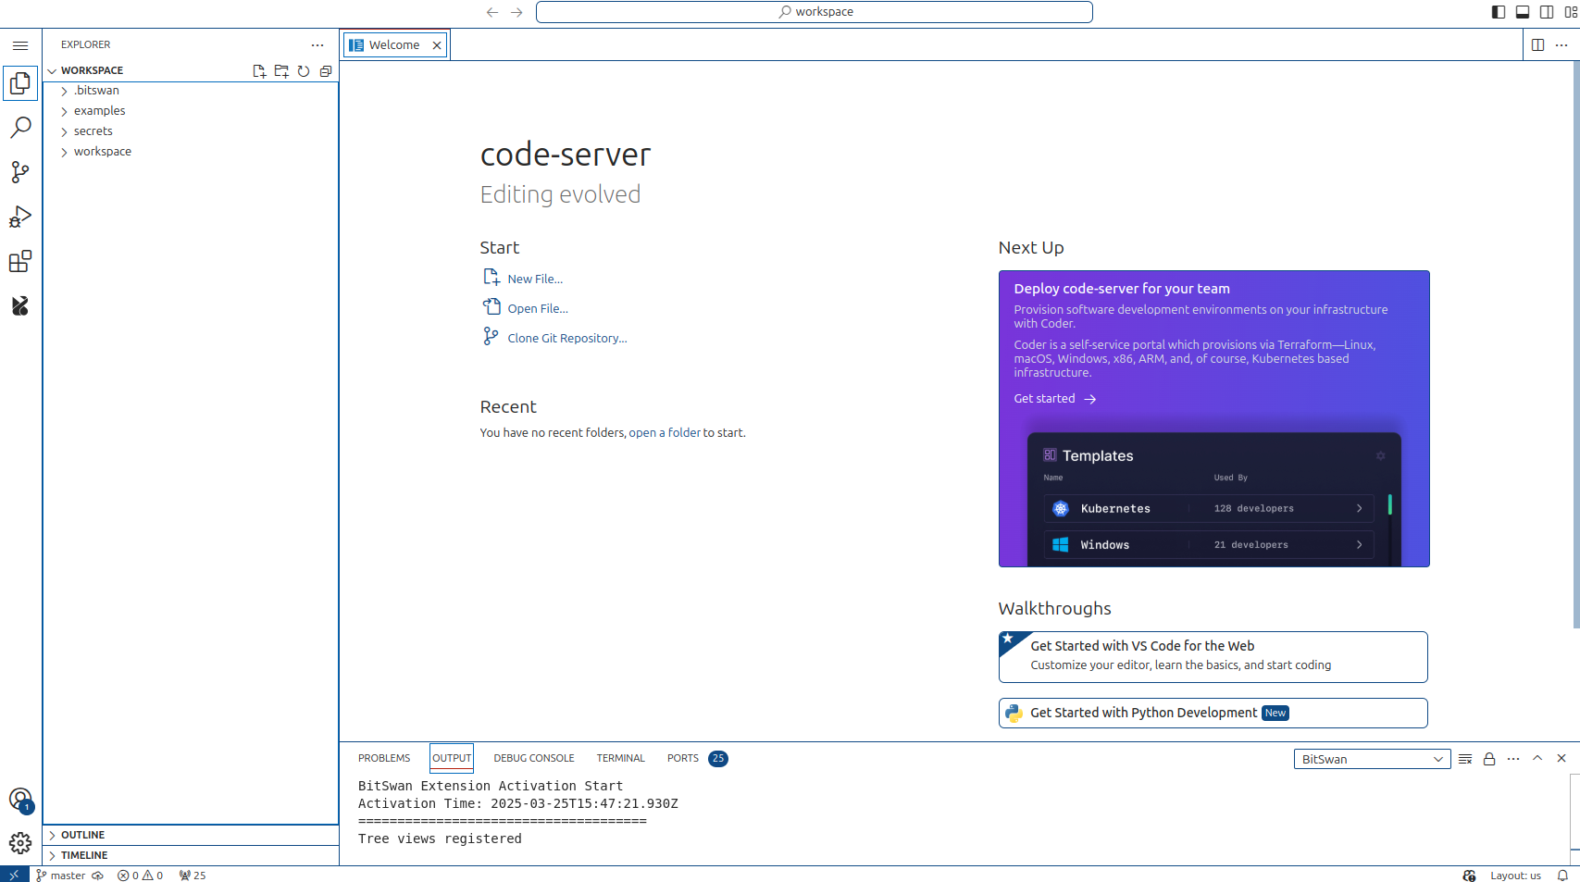The image size is (1580, 882).
Task: Click the workspace command center search box
Action: pyautogui.click(x=815, y=12)
